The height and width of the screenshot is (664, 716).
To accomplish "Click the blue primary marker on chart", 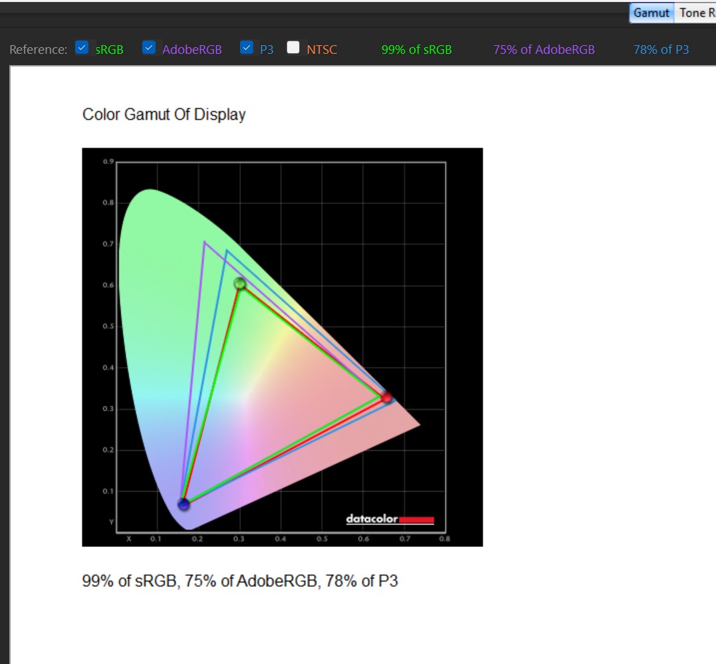I will 183,504.
